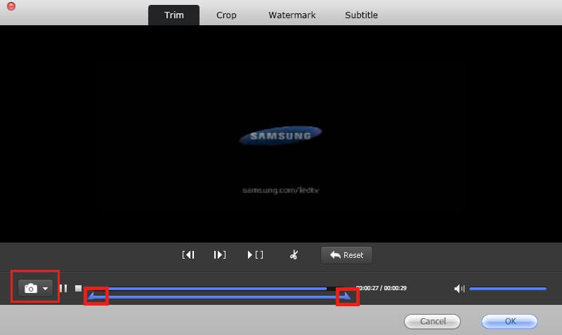Go to the Subtitle tab

361,15
